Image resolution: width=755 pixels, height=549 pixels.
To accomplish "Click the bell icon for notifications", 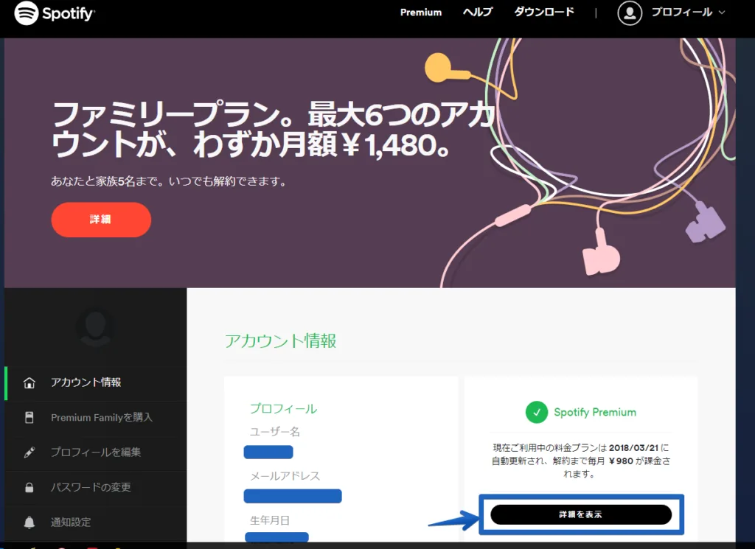I will pyautogui.click(x=29, y=522).
